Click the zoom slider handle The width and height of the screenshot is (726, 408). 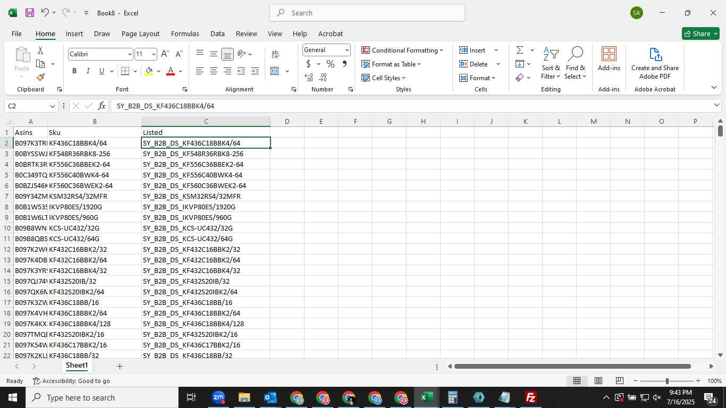pos(667,381)
